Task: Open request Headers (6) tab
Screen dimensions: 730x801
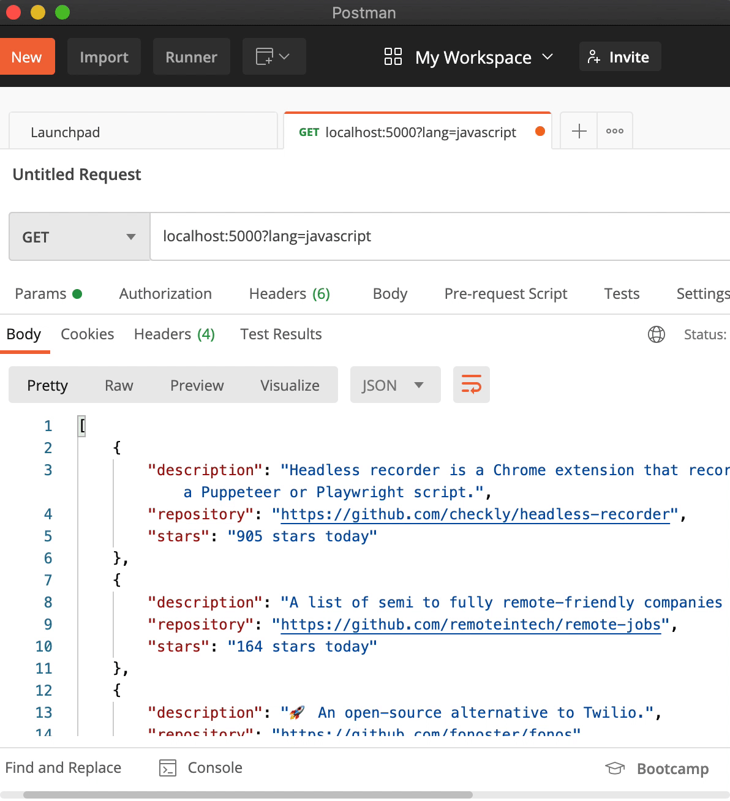Action: (289, 294)
